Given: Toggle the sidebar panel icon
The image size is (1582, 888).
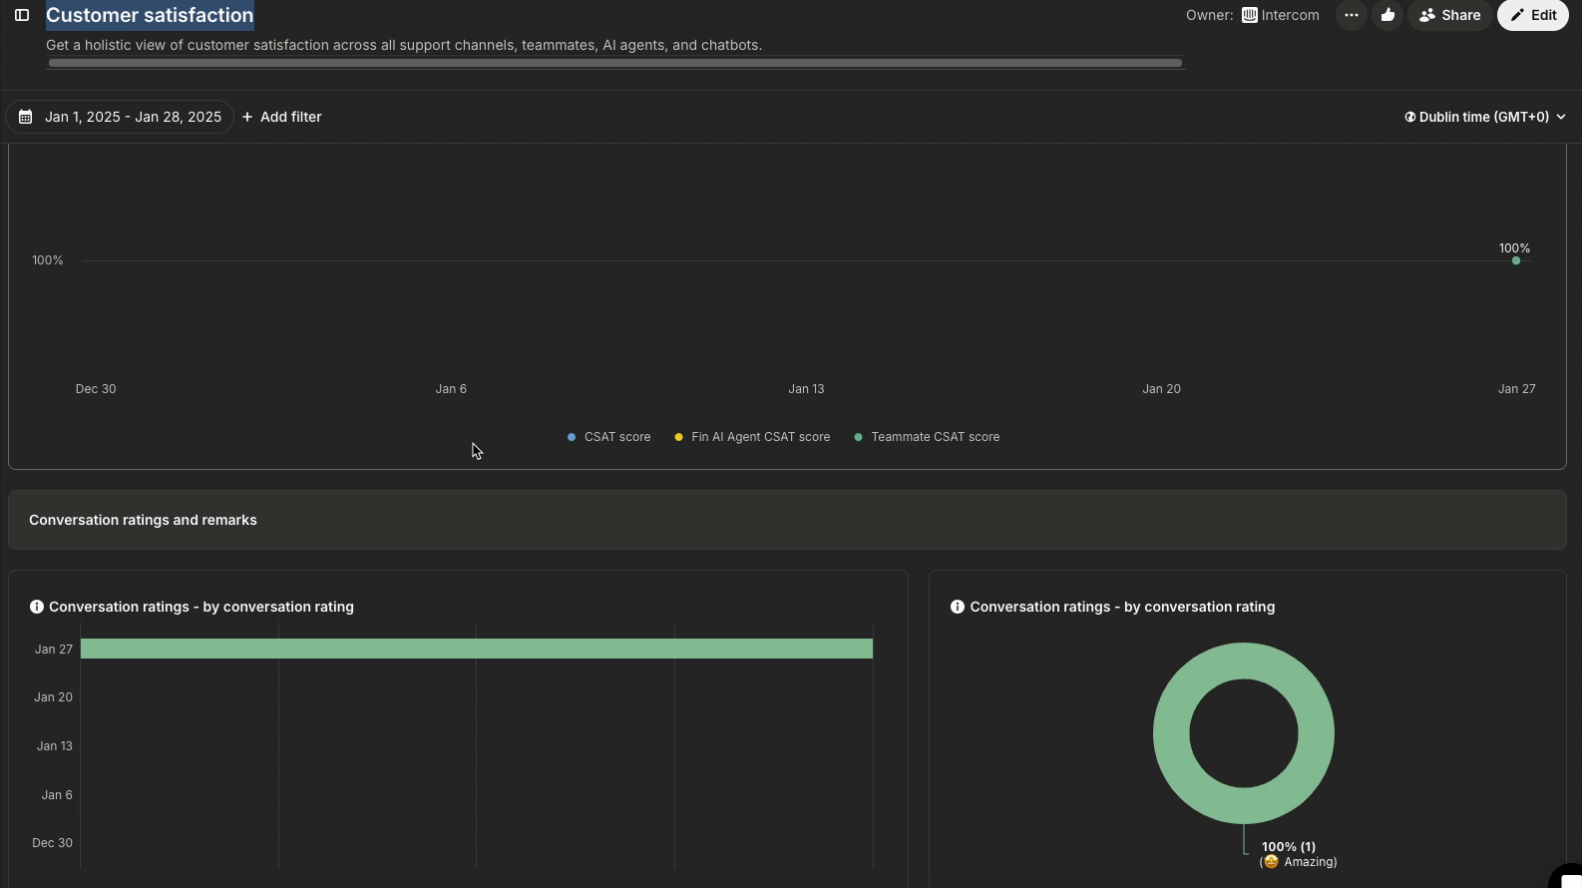Looking at the screenshot, I should tap(22, 15).
